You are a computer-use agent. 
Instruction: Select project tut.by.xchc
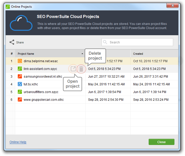[31, 84]
